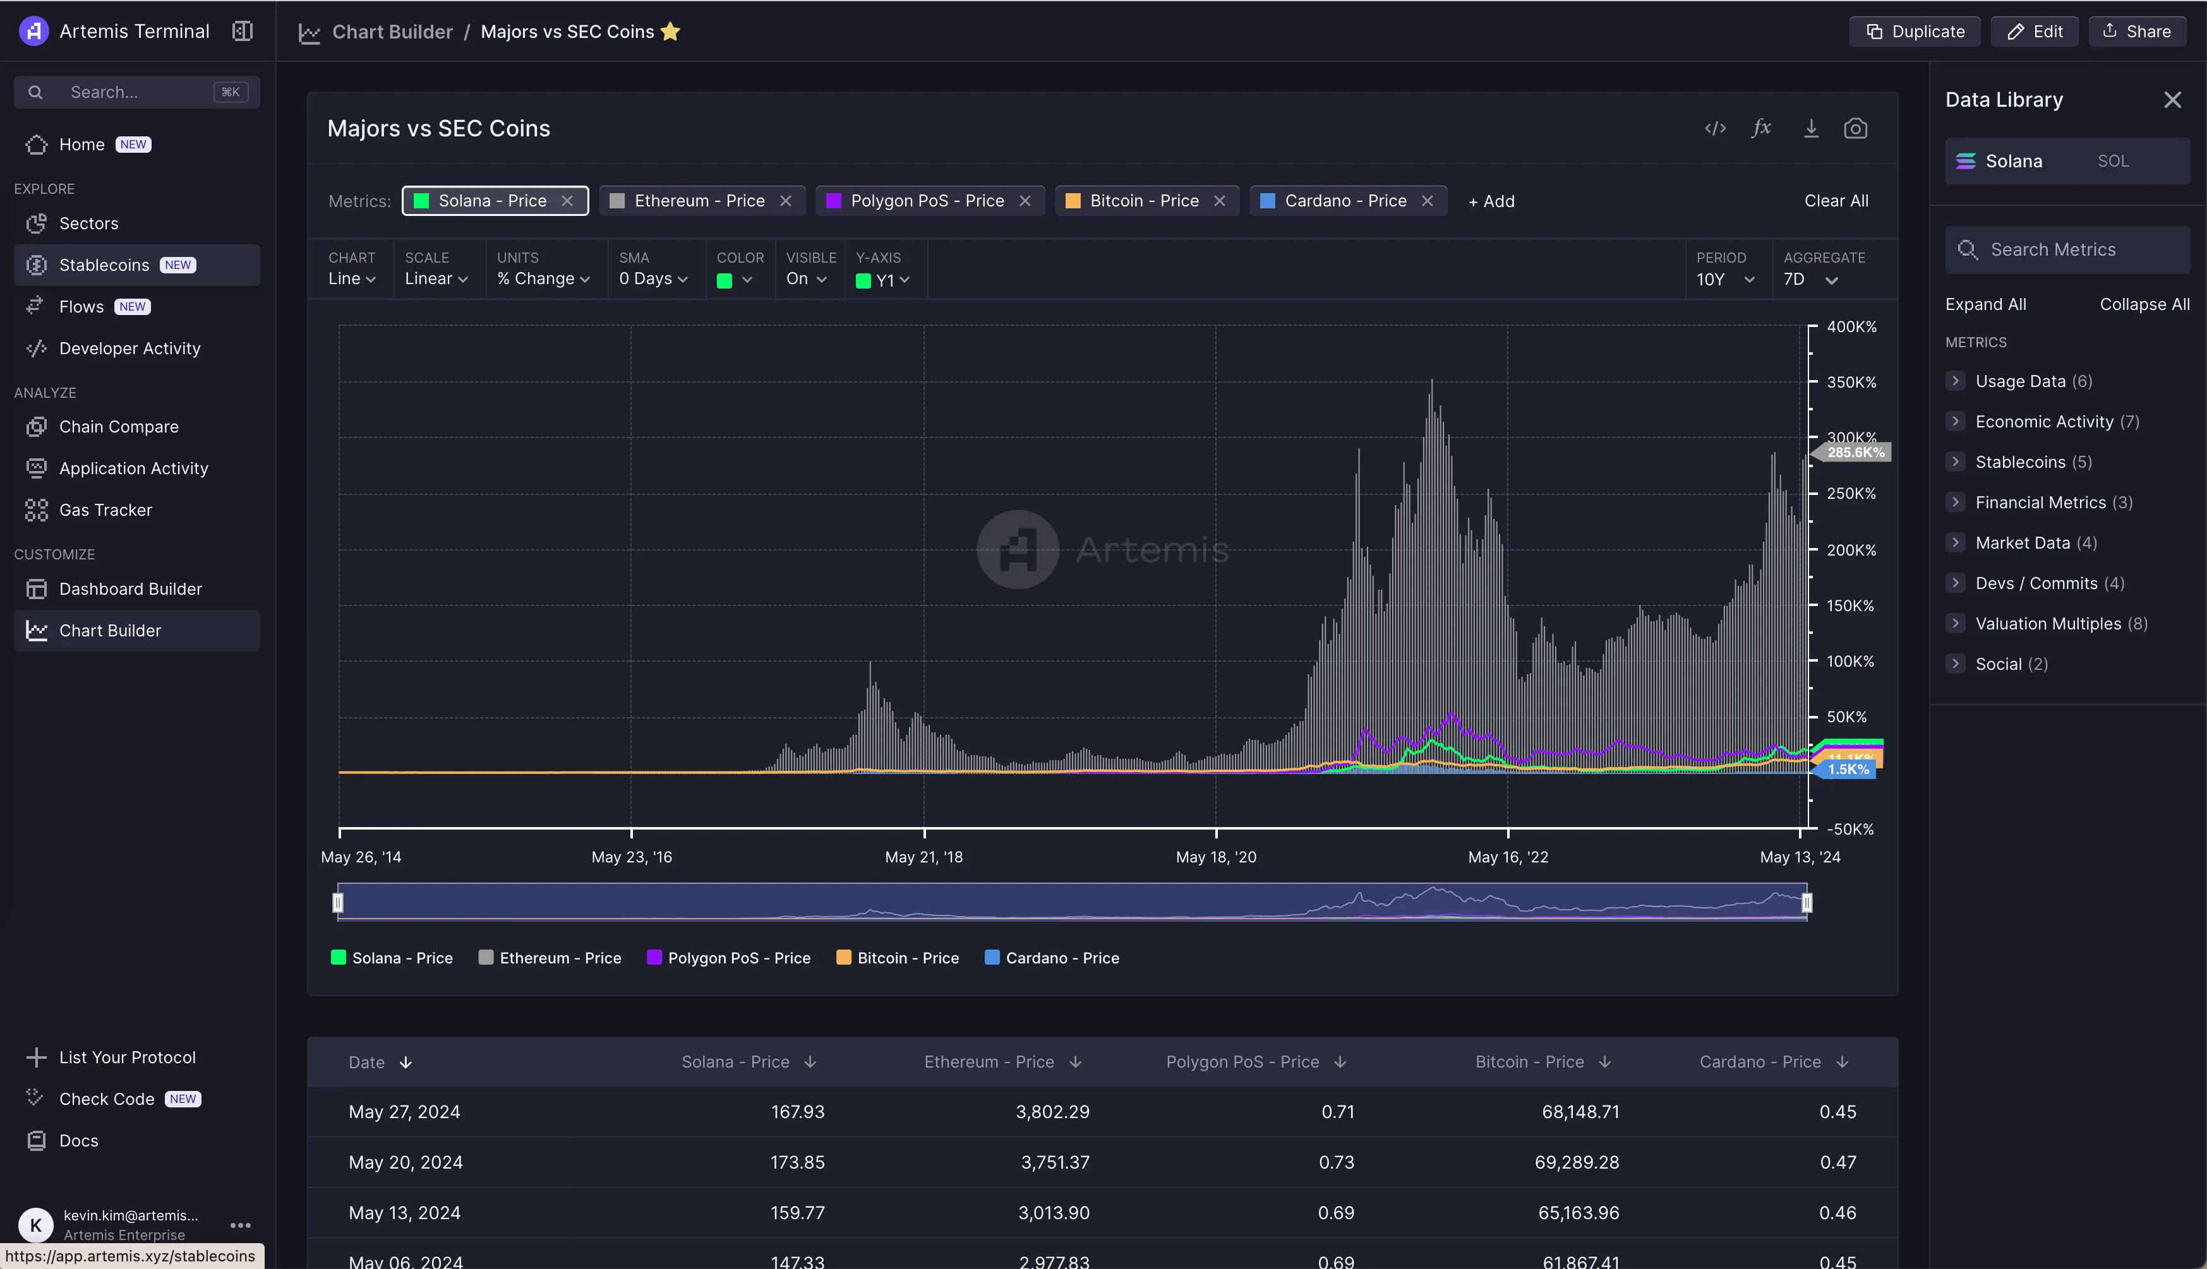Open Developer Activity page
The height and width of the screenshot is (1269, 2207).
[x=137, y=349]
